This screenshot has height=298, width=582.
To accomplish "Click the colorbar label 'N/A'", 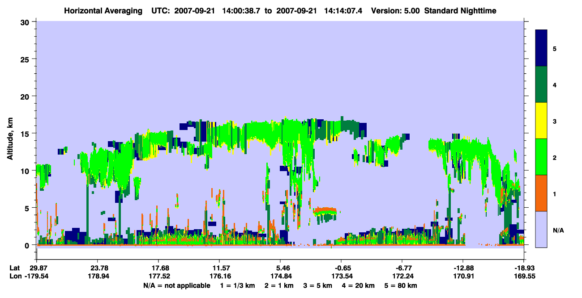I will pyautogui.click(x=558, y=231).
